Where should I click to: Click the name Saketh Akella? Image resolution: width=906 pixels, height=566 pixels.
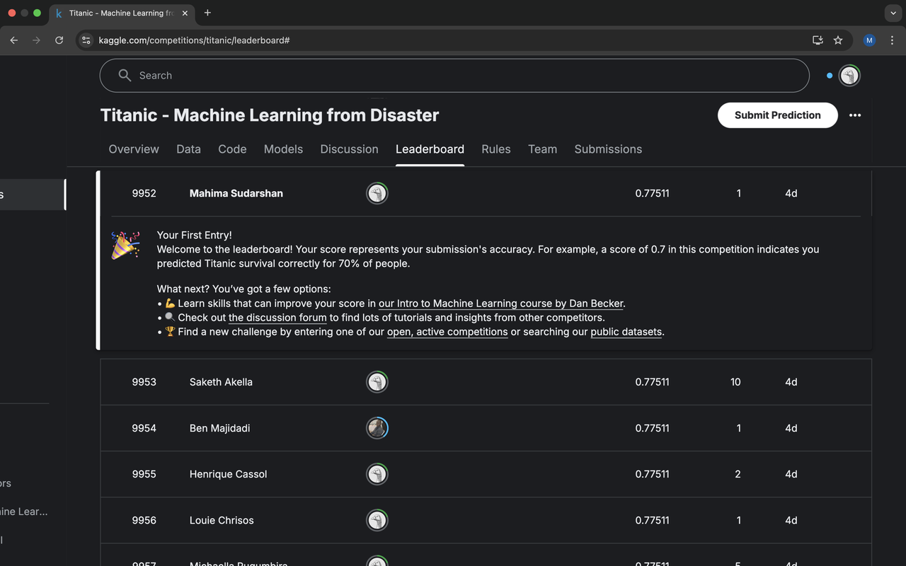pos(221,382)
